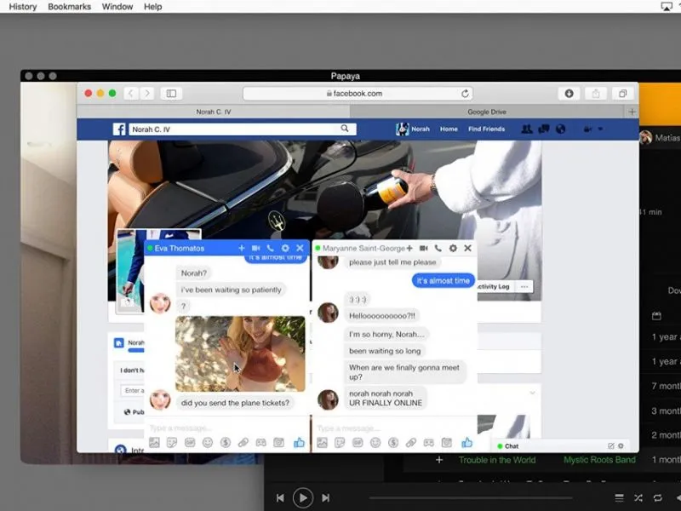Open notifications globe icon

[561, 129]
